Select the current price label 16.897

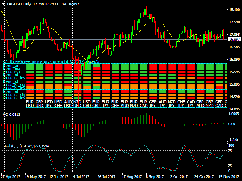[234, 39]
